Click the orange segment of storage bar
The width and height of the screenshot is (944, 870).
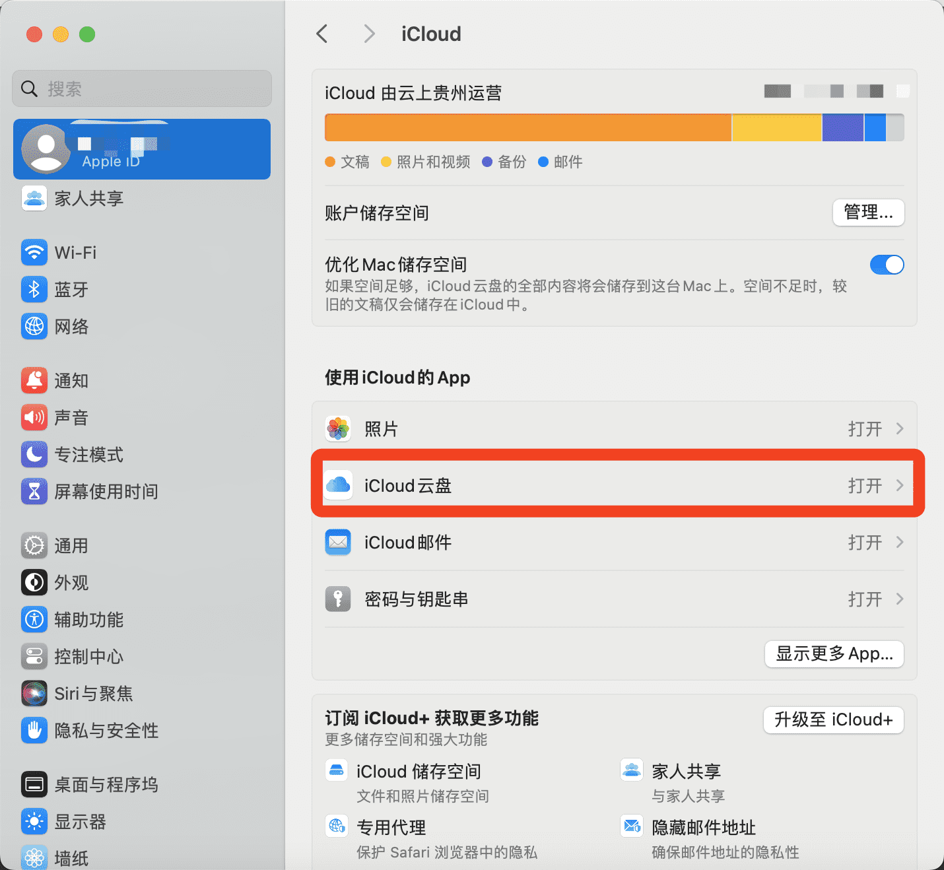[528, 127]
